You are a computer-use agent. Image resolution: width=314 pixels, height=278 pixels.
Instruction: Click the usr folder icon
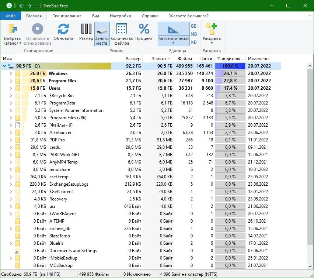pyautogui.click(x=18, y=206)
